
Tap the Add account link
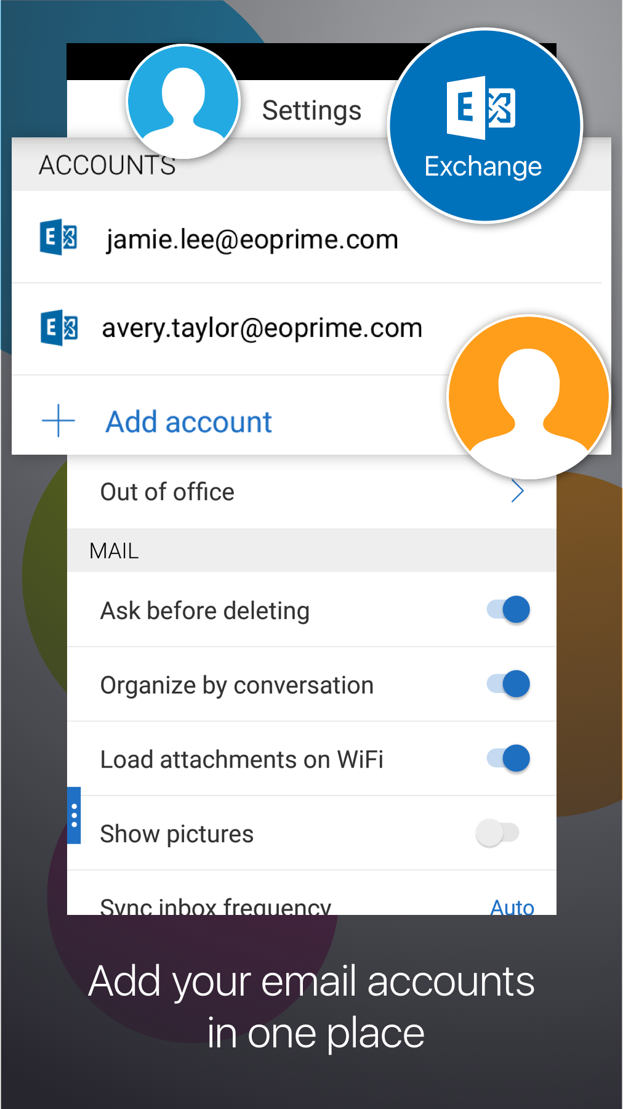pyautogui.click(x=188, y=422)
